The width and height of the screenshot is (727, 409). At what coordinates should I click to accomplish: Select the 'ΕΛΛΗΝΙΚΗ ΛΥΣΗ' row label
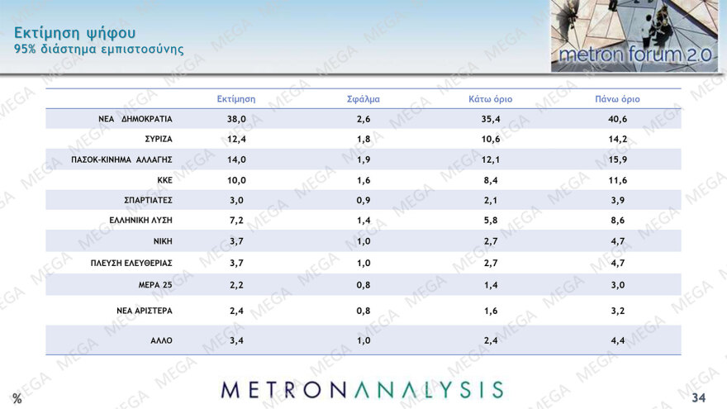[x=140, y=221]
